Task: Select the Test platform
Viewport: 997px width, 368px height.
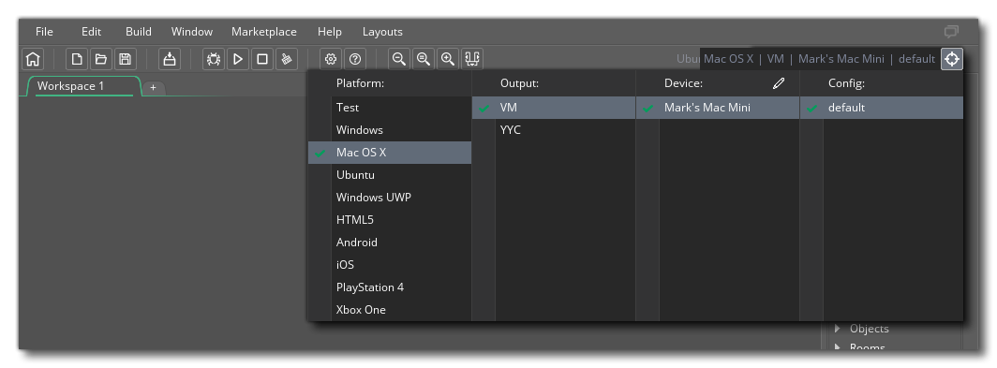Action: tap(390, 108)
